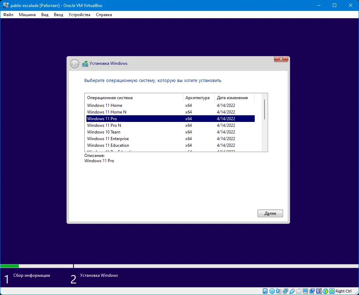
Task: Click the Операционная система column header
Action: (134, 98)
